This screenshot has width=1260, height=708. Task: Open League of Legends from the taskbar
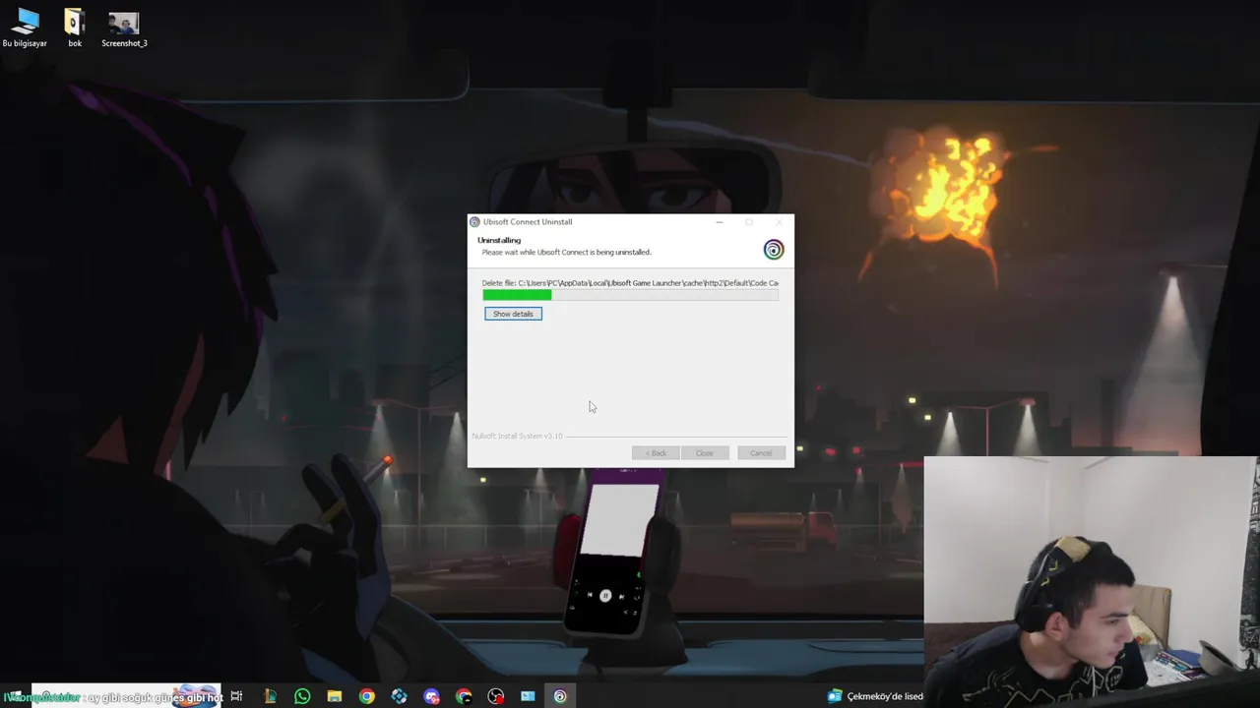[x=270, y=696]
